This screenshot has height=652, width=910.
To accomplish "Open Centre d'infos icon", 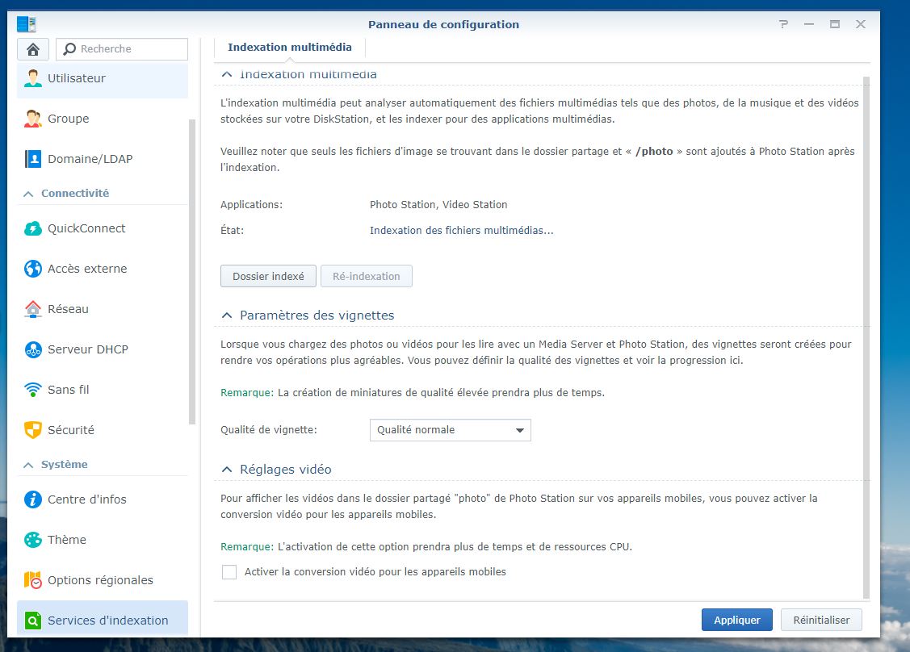I will pyautogui.click(x=33, y=499).
